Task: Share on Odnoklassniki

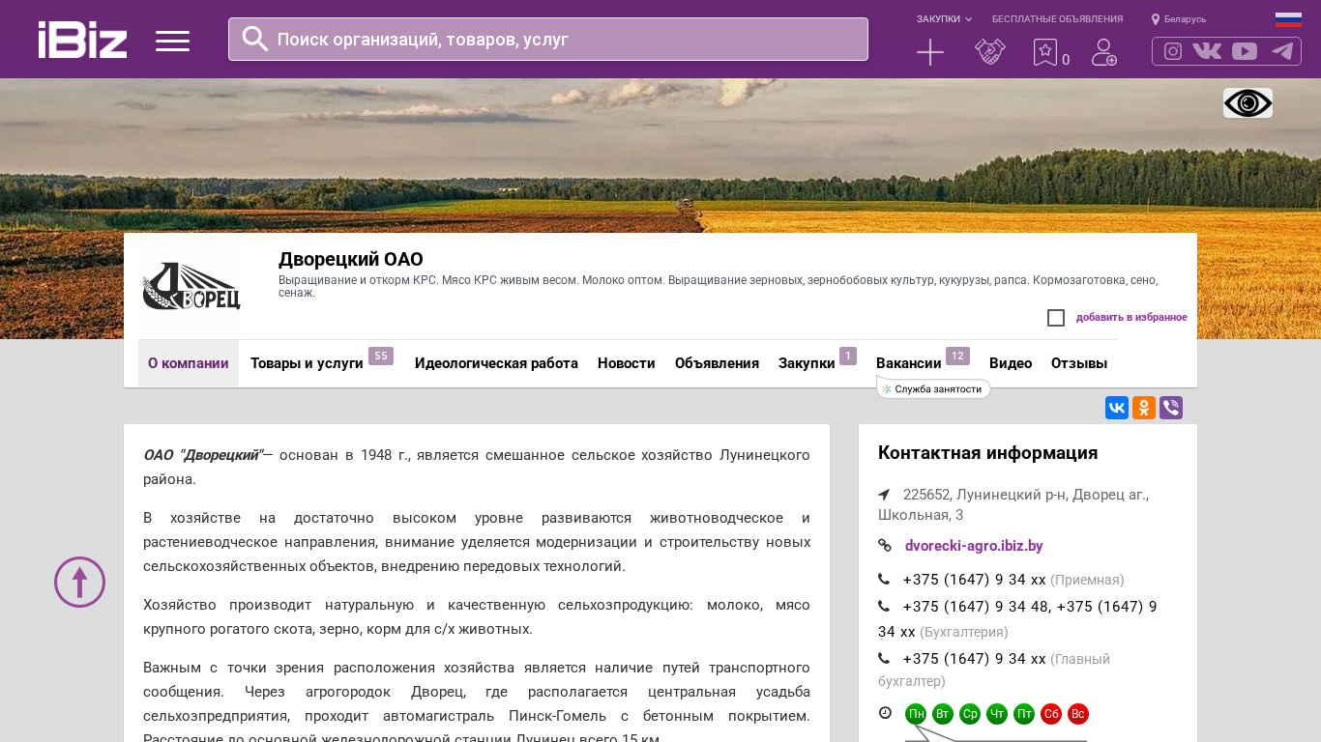Action: pos(1144,408)
